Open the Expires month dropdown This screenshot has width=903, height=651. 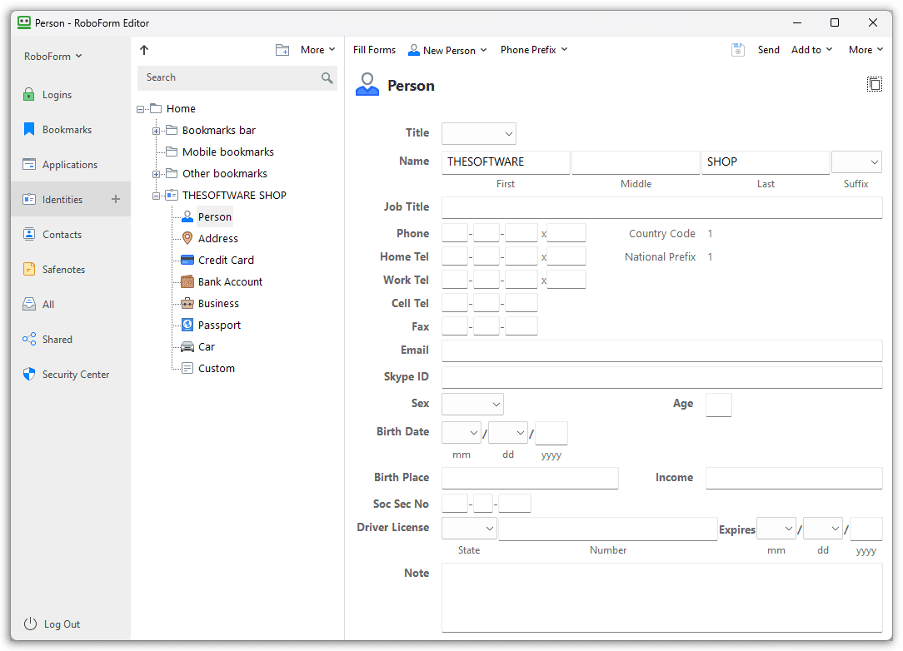point(776,528)
